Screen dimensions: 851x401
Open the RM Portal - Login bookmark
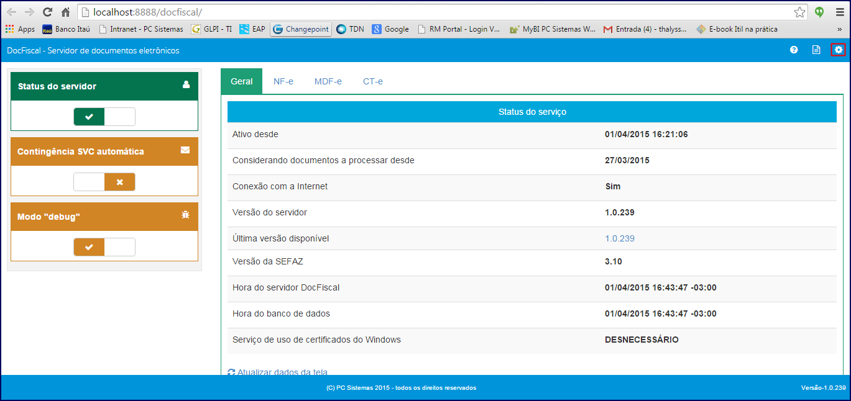pos(459,29)
